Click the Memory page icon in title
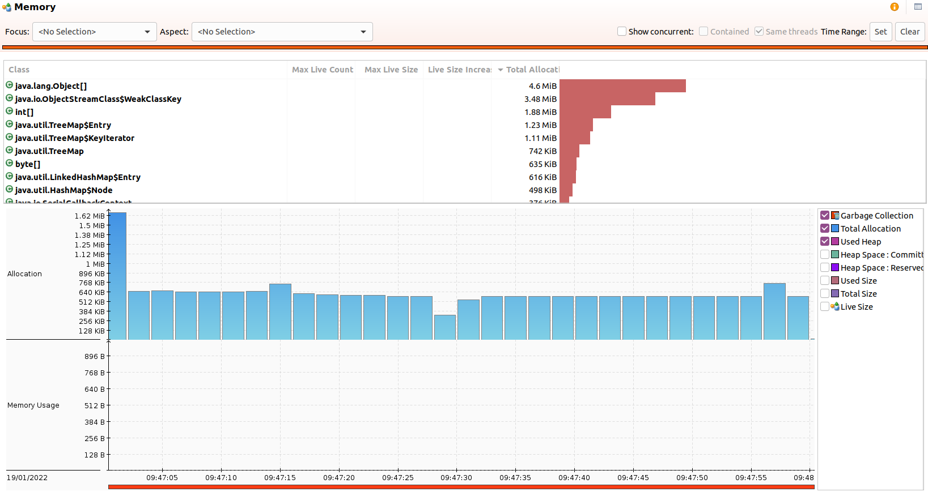This screenshot has height=496, width=928. (x=7, y=7)
